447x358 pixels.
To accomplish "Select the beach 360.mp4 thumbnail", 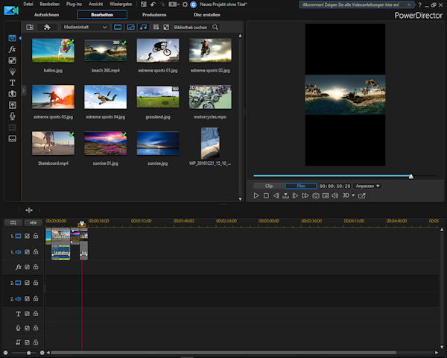I will click(x=106, y=51).
